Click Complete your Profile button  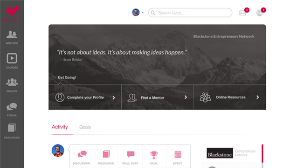coord(85,98)
